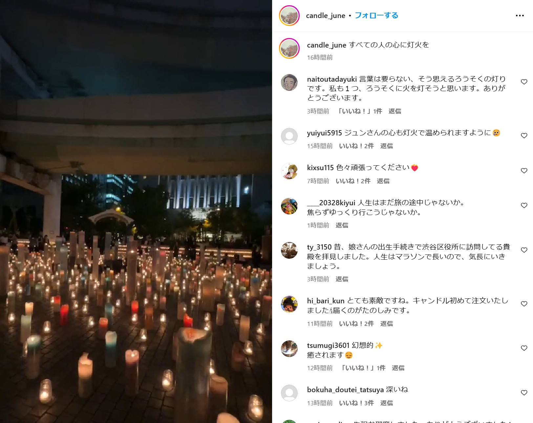This screenshot has width=533, height=423.
Task: Like yuiyui5915's comment with the heart
Action: [524, 135]
